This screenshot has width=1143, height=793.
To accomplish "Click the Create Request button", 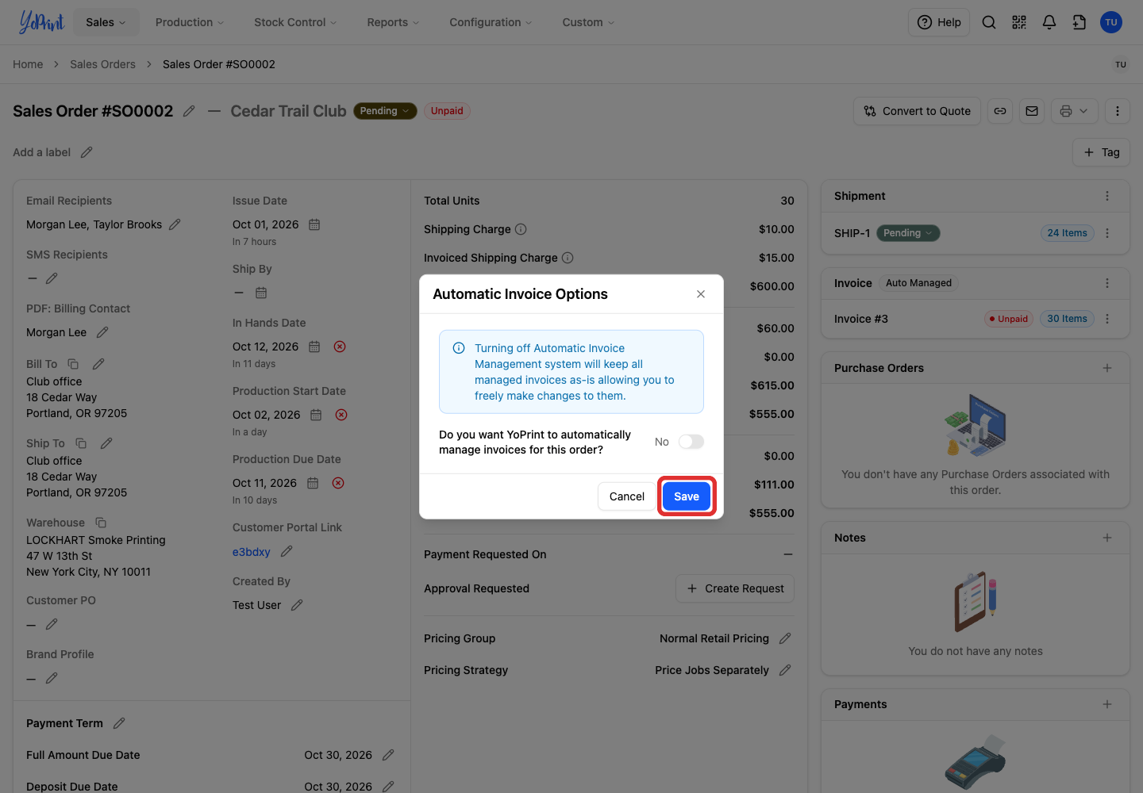I will [735, 588].
